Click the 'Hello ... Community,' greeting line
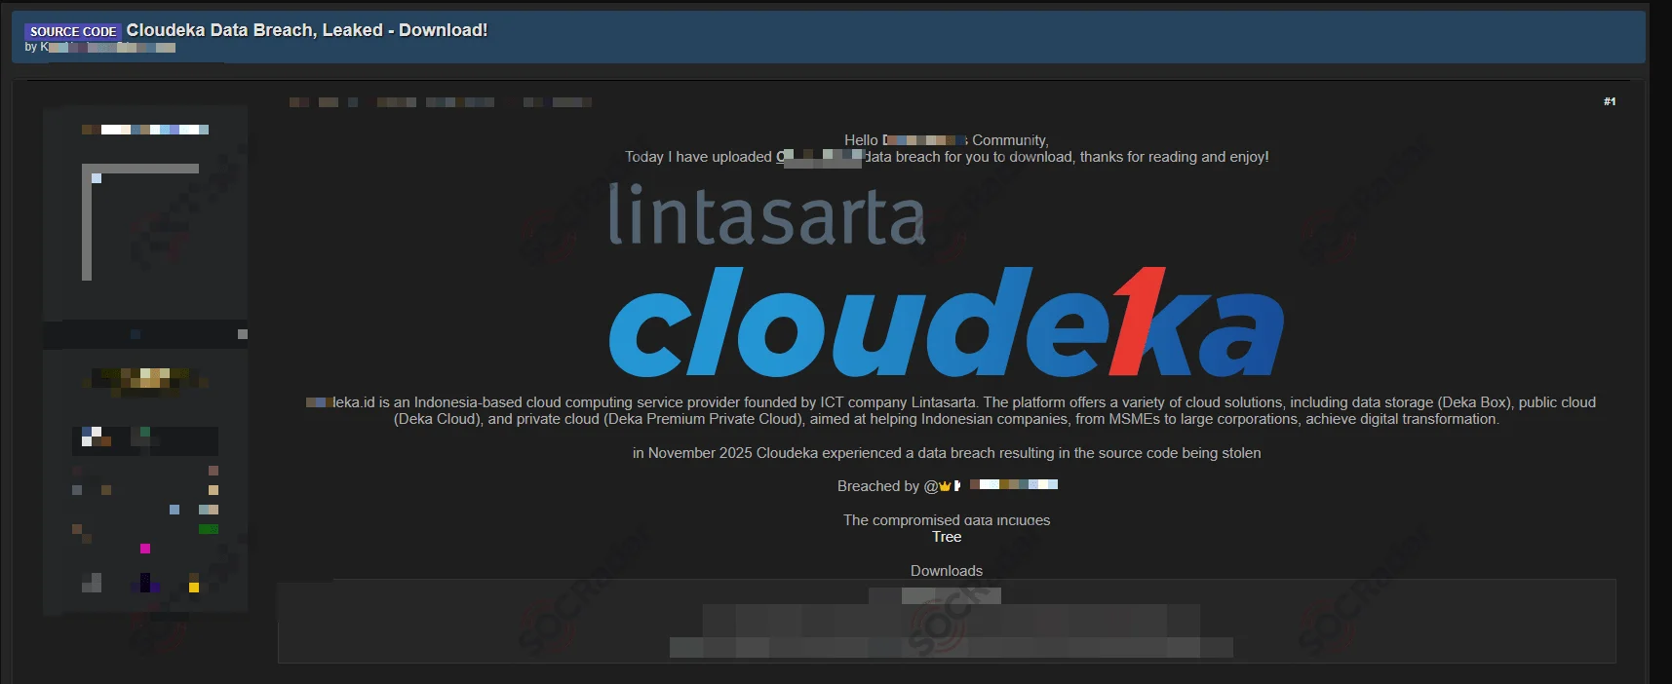The height and width of the screenshot is (684, 1672). click(947, 140)
